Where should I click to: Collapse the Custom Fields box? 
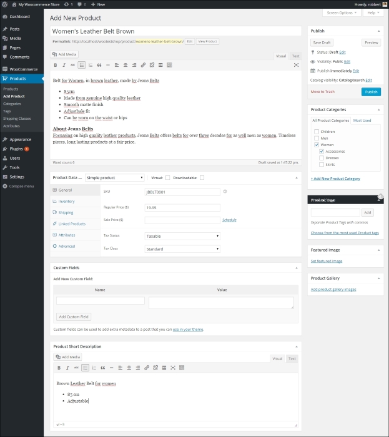click(297, 268)
